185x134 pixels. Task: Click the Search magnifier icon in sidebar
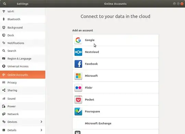pos(4,51)
